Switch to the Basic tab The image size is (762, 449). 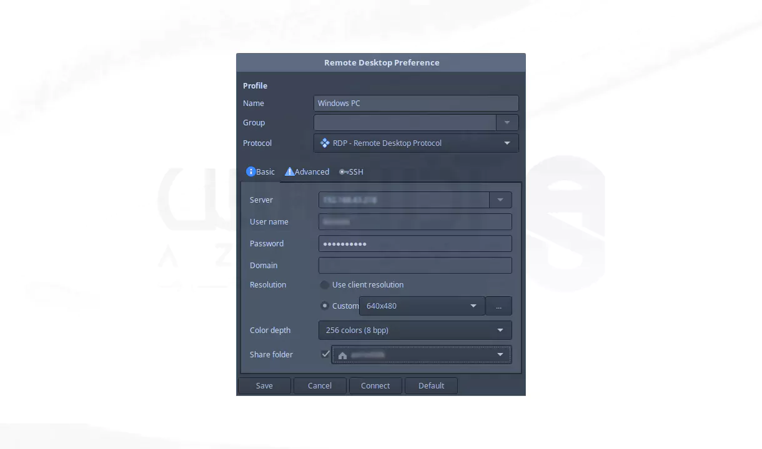coord(260,171)
